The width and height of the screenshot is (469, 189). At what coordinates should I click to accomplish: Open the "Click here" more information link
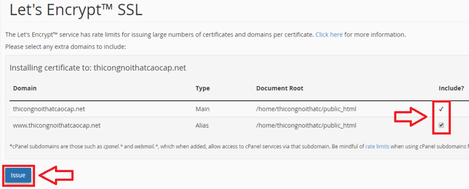(329, 35)
